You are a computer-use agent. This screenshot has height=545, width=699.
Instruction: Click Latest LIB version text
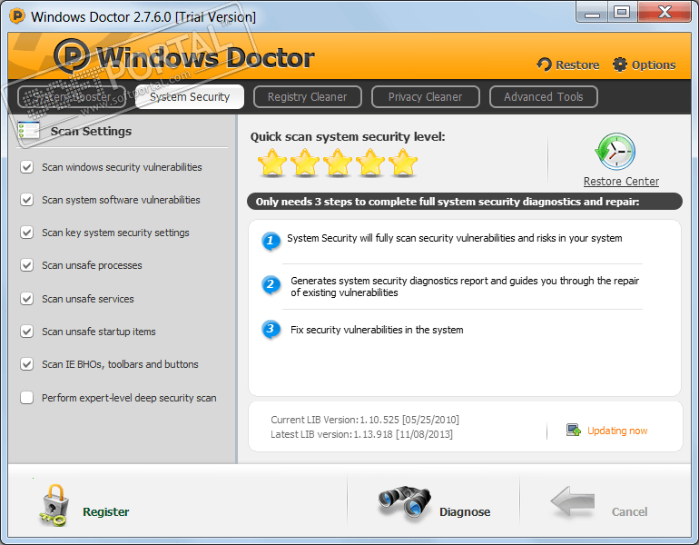tap(361, 434)
